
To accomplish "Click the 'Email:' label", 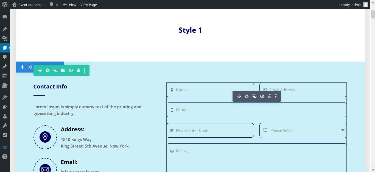I will click(69, 162).
